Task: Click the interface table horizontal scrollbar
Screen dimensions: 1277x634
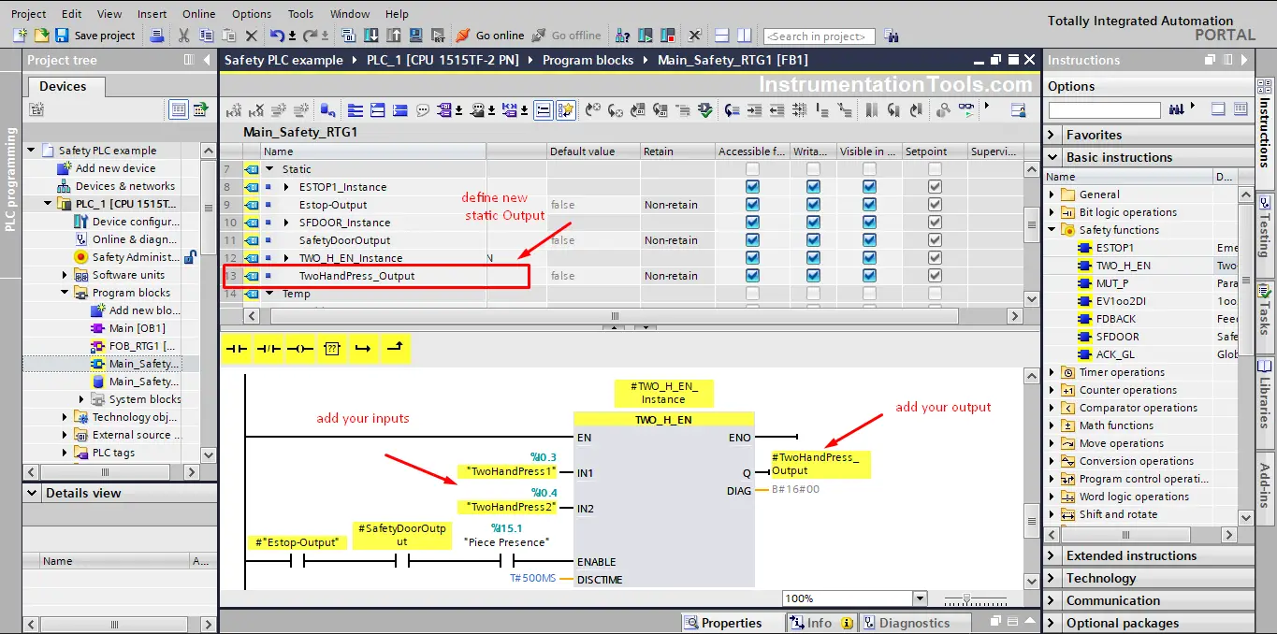Action: tap(615, 316)
